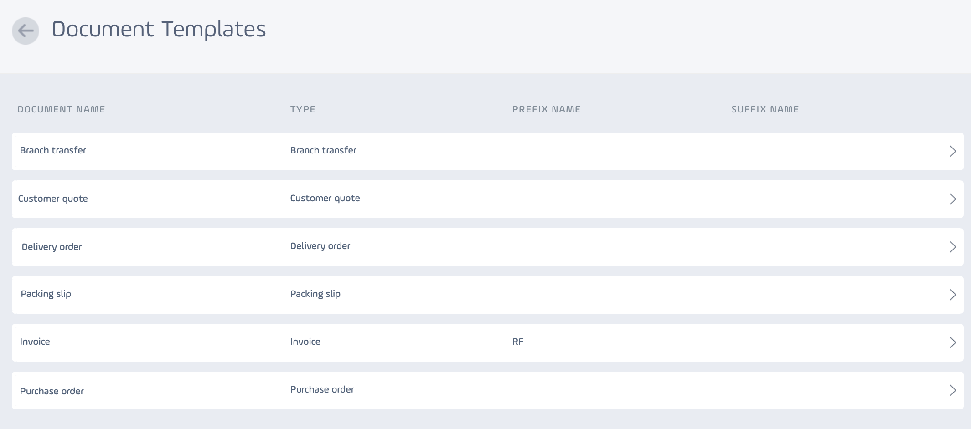Open Purchase order row chevron

tap(952, 390)
